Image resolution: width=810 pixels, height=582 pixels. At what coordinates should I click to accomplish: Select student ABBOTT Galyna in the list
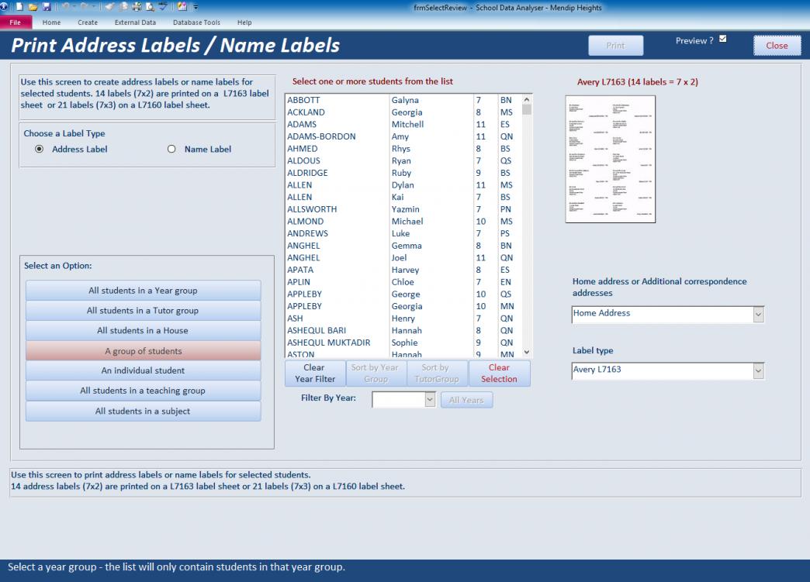click(x=403, y=100)
